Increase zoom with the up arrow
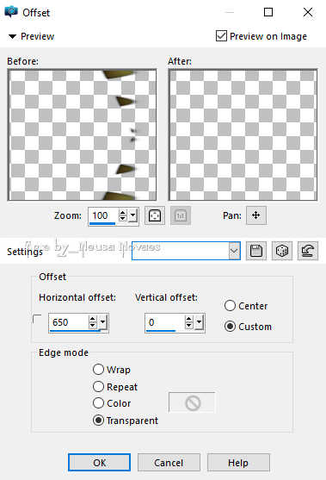This screenshot has height=480, width=326. [122, 213]
